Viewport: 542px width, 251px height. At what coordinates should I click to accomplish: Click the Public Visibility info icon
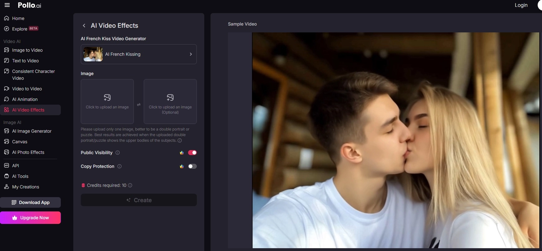coord(118,153)
